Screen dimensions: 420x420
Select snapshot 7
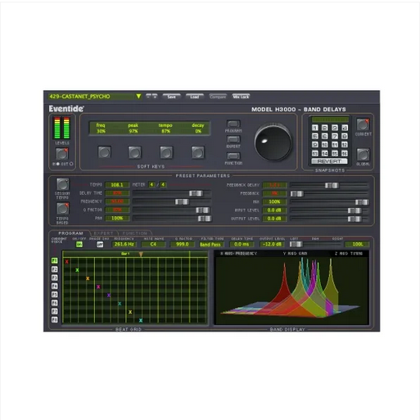tap(335, 136)
